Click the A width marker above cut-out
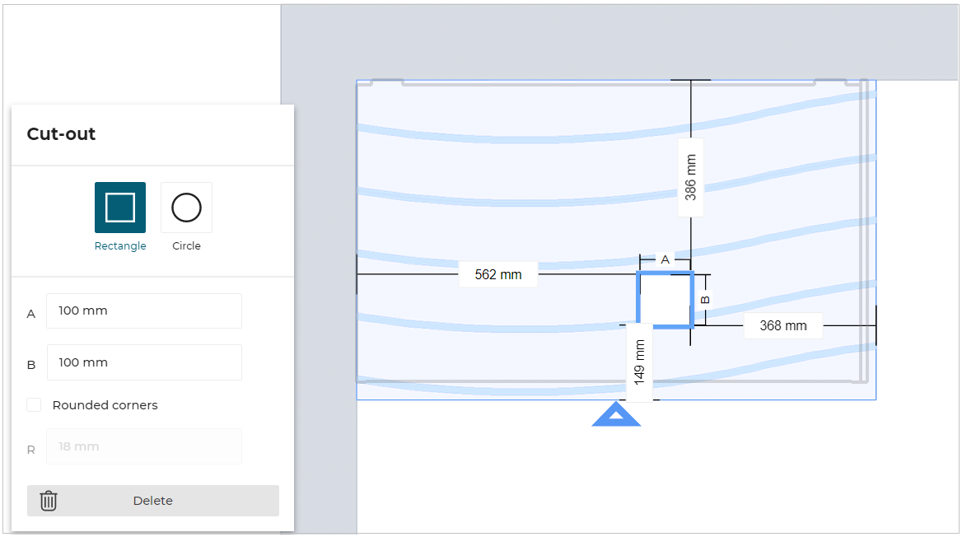The height and width of the screenshot is (537, 962). (665, 259)
